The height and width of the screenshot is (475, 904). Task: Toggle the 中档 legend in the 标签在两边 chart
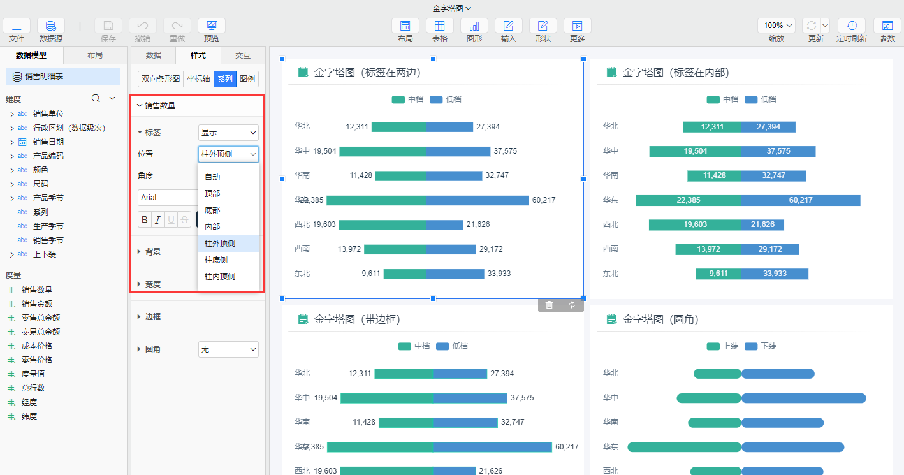tap(407, 99)
